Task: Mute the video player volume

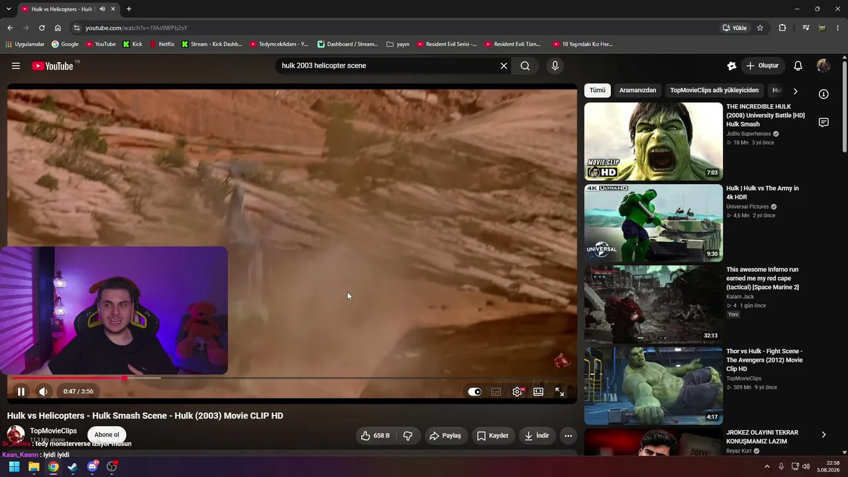Action: (x=43, y=392)
